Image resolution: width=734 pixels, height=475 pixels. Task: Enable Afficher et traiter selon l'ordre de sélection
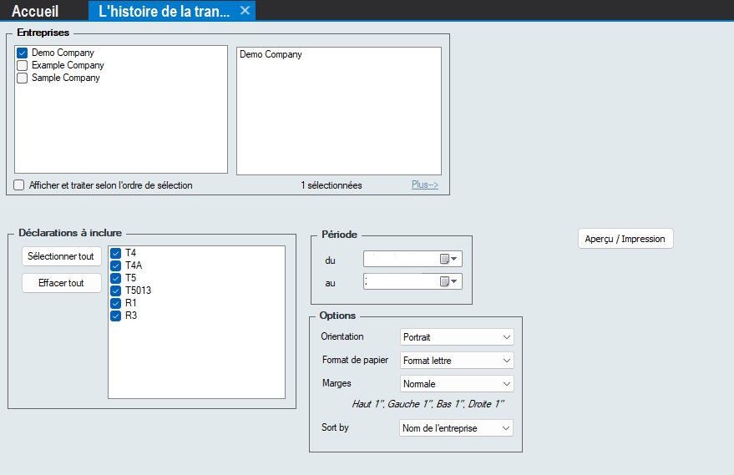coord(19,185)
